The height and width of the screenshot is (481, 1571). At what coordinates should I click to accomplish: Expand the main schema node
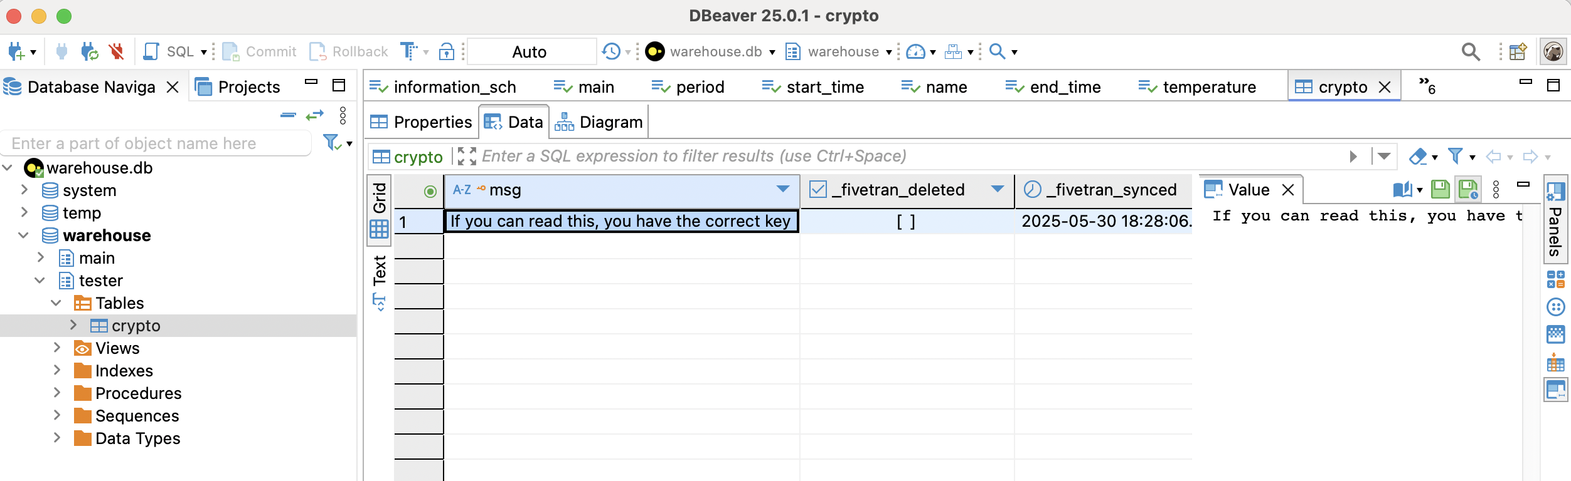[x=41, y=257]
